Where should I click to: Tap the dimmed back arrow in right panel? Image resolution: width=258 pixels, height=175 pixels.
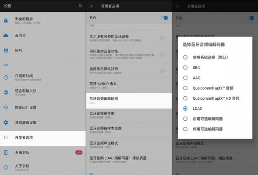pos(178,6)
